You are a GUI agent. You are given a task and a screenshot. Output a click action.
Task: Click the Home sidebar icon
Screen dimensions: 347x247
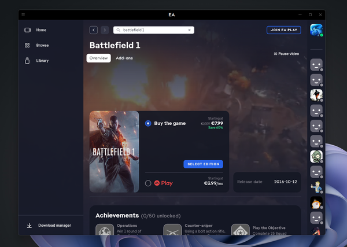tap(27, 30)
